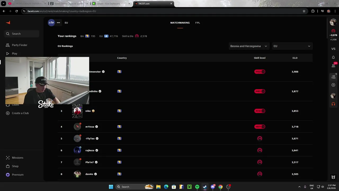Click the VS matchup icon in right sidebar
The image size is (339, 191).
(333, 49)
